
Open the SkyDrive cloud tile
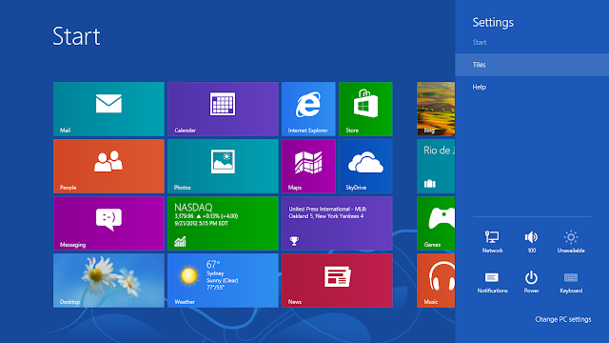[x=365, y=166]
